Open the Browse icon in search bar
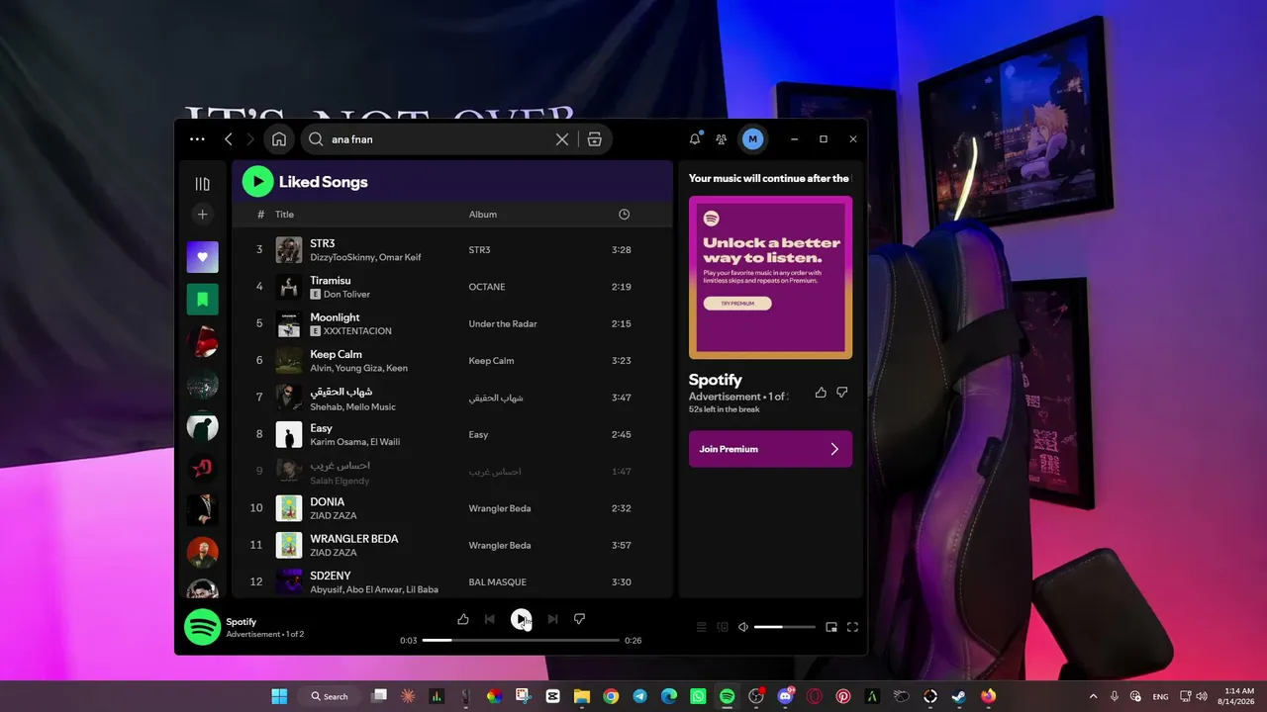Screen dimensions: 1267x712 [x=594, y=139]
